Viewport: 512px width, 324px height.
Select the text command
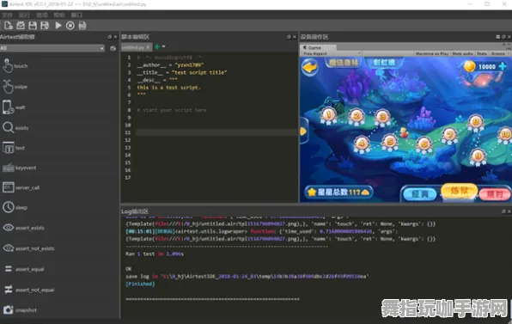coord(14,148)
